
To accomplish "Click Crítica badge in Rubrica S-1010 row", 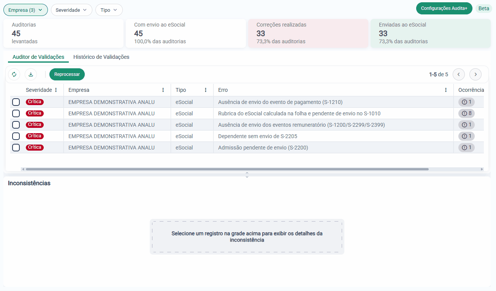I will tap(35, 113).
